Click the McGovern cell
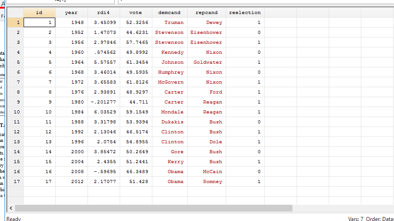 170,82
